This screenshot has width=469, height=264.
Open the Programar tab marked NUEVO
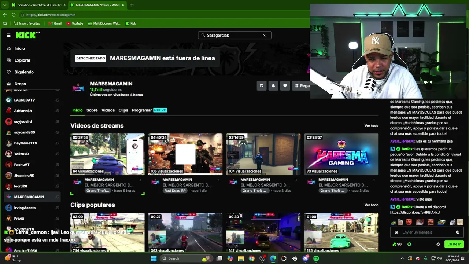(149, 110)
